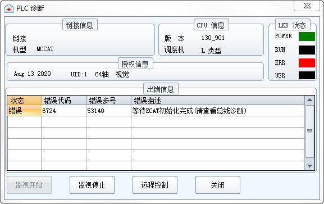Click the 监视停止 button
The image size is (324, 204).
click(x=92, y=185)
